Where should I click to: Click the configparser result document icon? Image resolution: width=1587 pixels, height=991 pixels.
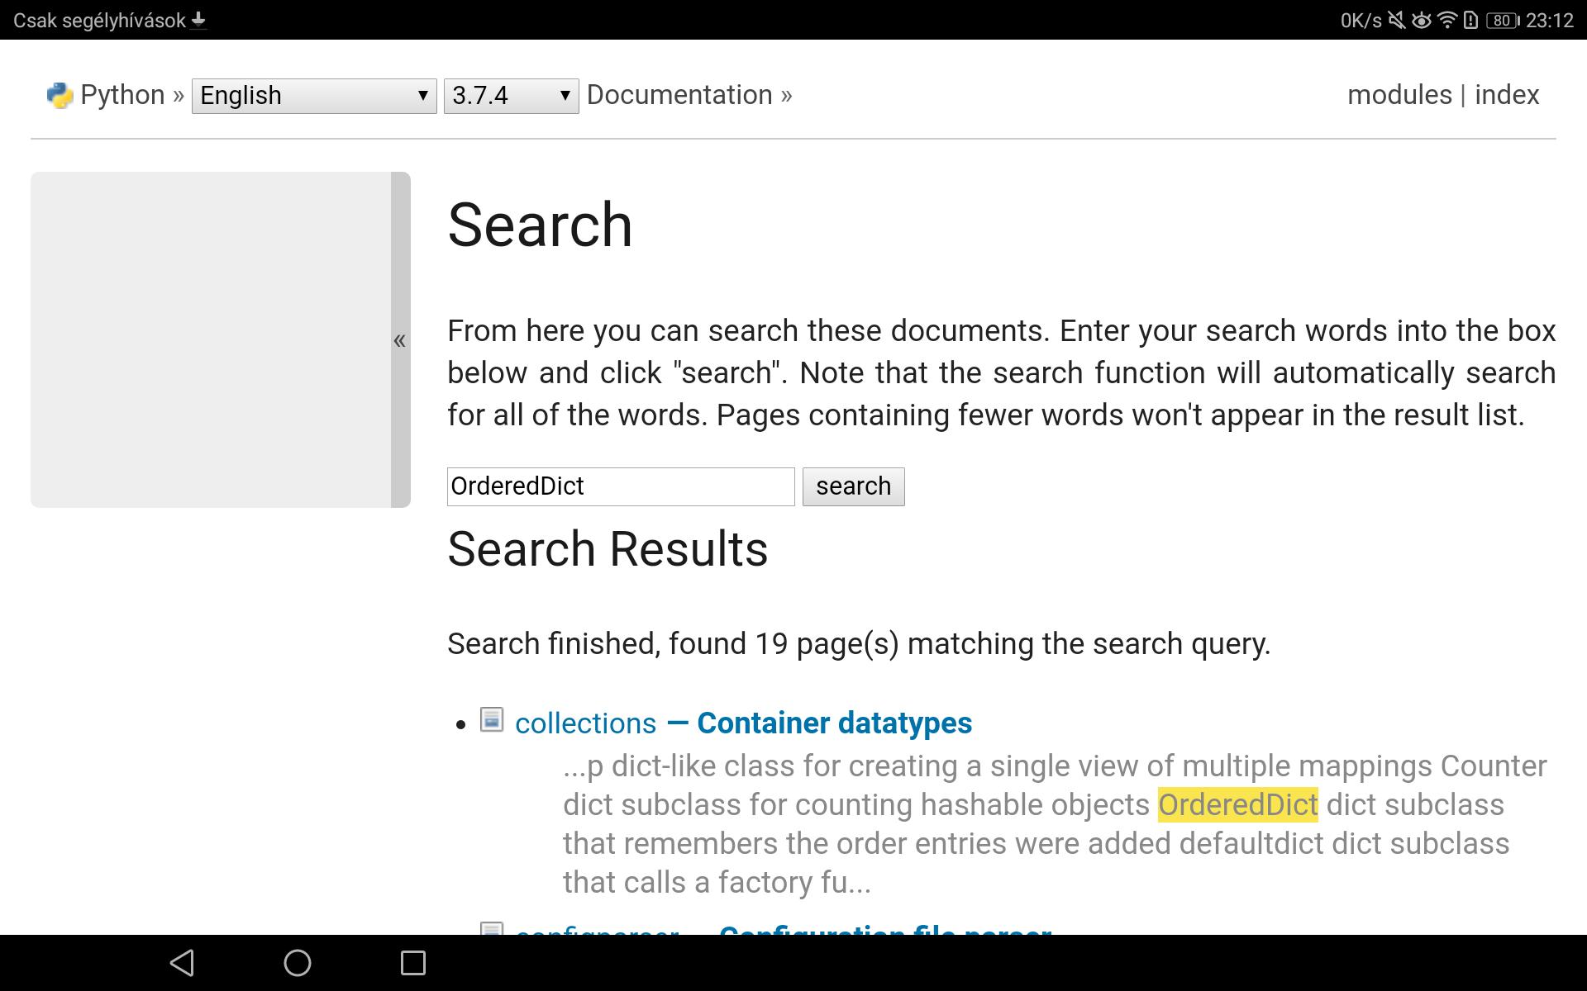pyautogui.click(x=492, y=929)
